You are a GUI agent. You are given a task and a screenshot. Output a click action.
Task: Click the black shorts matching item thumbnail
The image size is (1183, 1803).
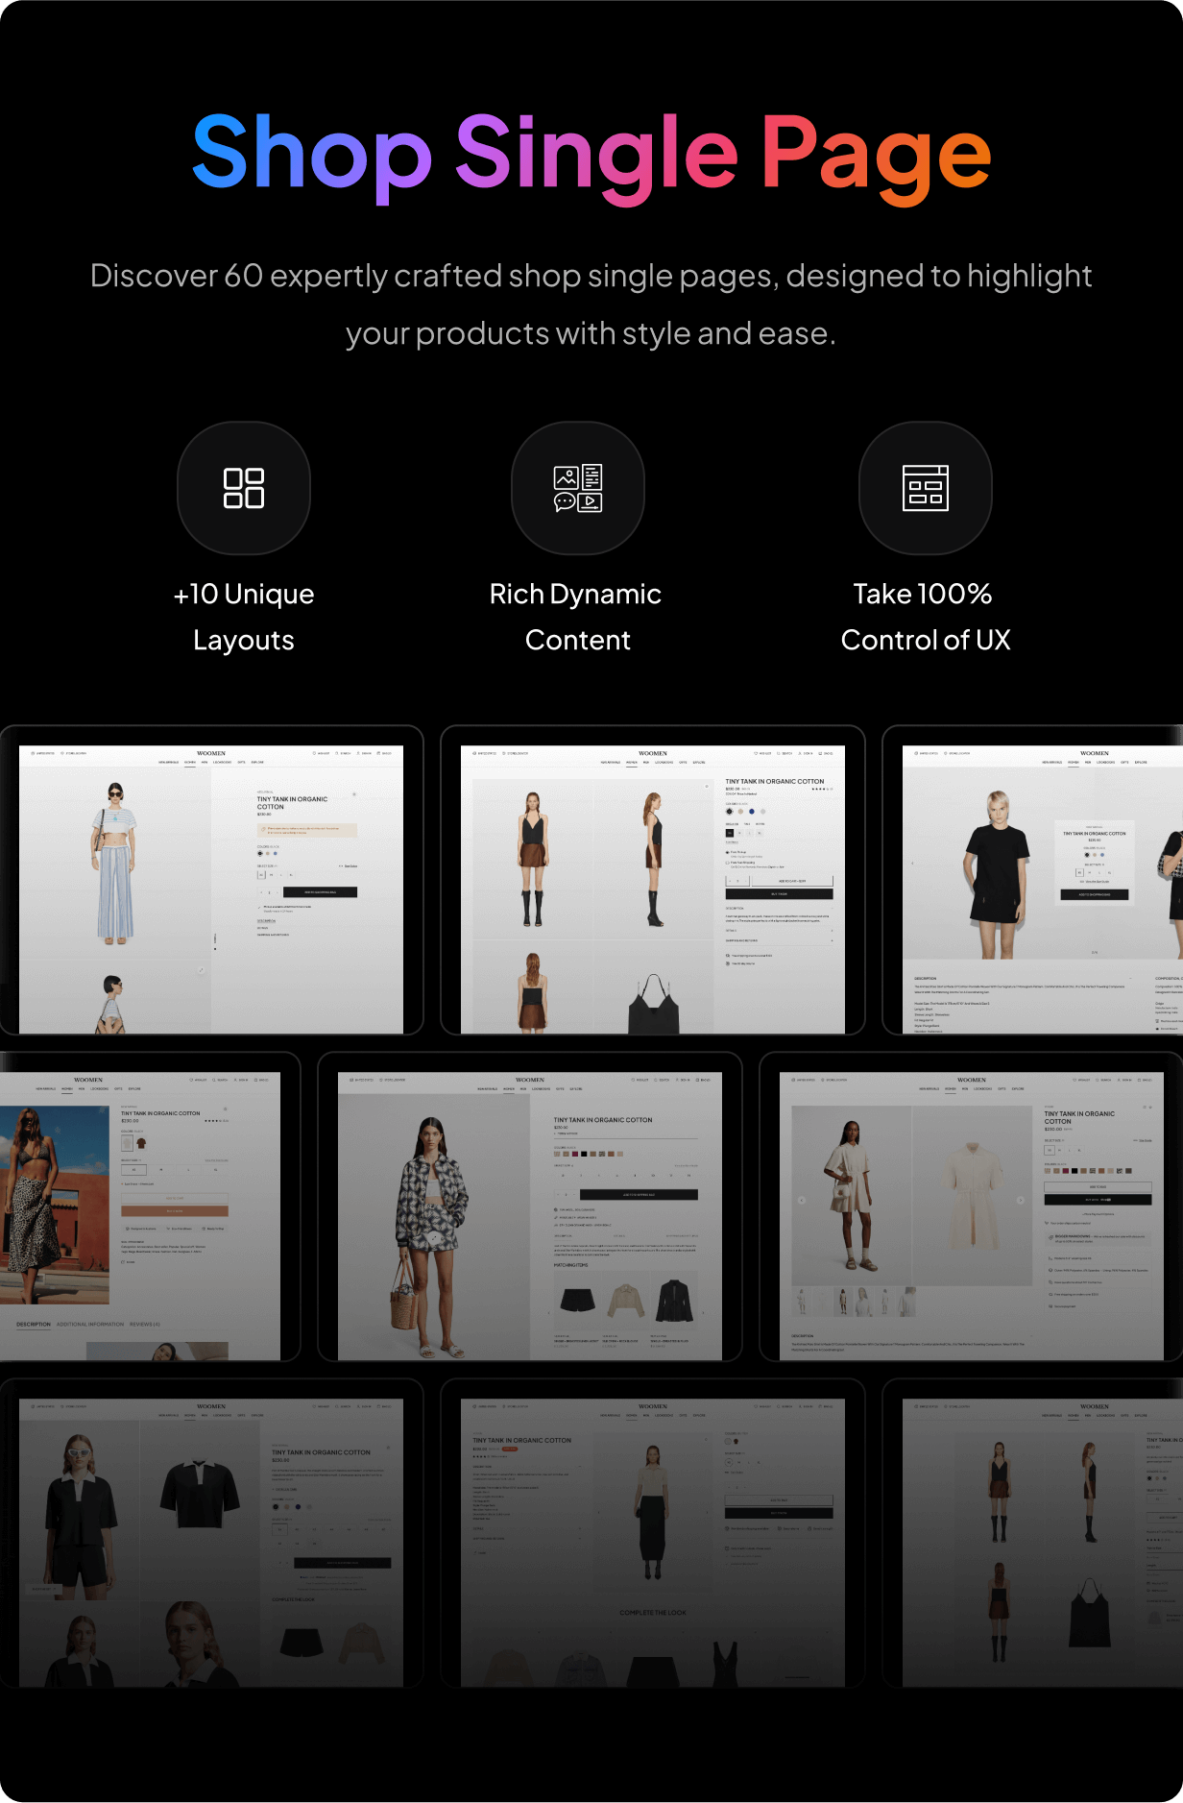click(x=577, y=1301)
